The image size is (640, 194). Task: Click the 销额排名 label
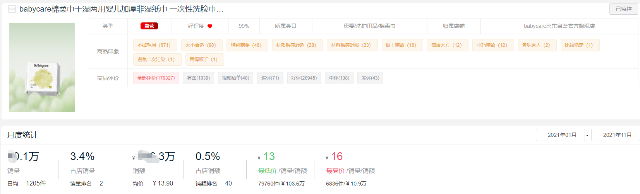(206, 184)
